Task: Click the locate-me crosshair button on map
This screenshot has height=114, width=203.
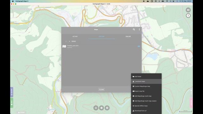Action: point(96,108)
